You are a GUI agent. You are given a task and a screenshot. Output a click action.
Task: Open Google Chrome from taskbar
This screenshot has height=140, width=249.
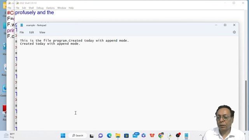click(x=161, y=135)
